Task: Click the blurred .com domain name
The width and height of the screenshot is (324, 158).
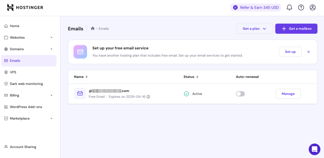Action: [109, 91]
